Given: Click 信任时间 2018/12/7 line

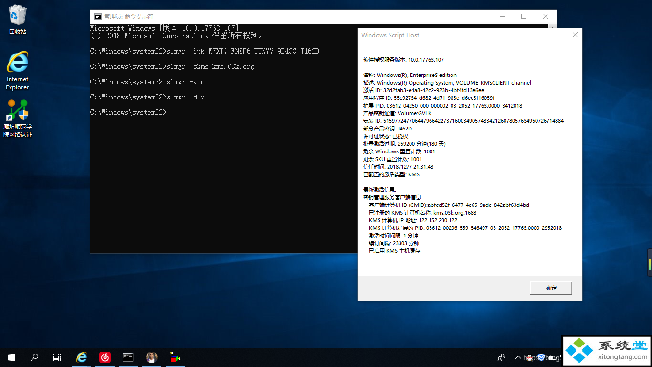Looking at the screenshot, I should click(x=398, y=167).
